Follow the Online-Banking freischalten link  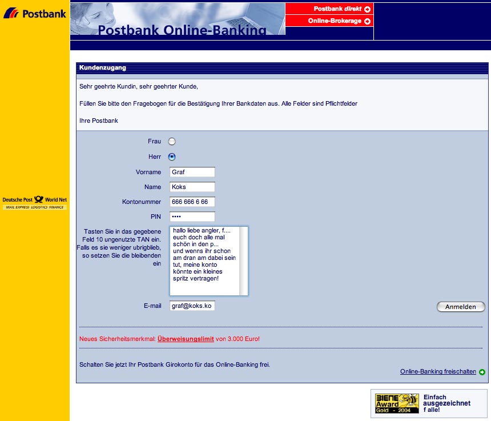coord(438,371)
